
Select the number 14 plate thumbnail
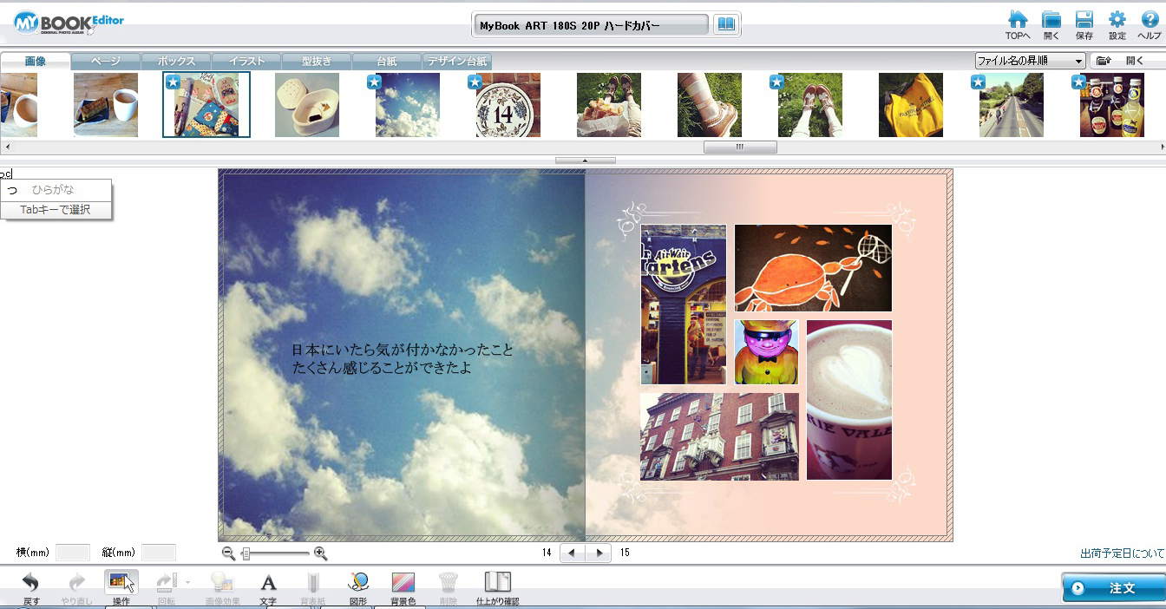(x=508, y=105)
